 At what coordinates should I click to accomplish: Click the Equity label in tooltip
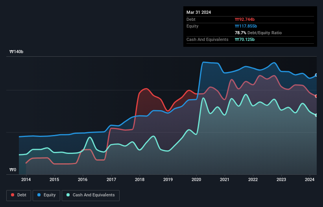(192, 26)
